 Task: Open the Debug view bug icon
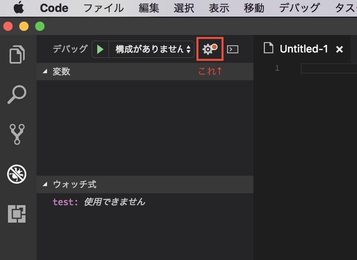click(17, 174)
